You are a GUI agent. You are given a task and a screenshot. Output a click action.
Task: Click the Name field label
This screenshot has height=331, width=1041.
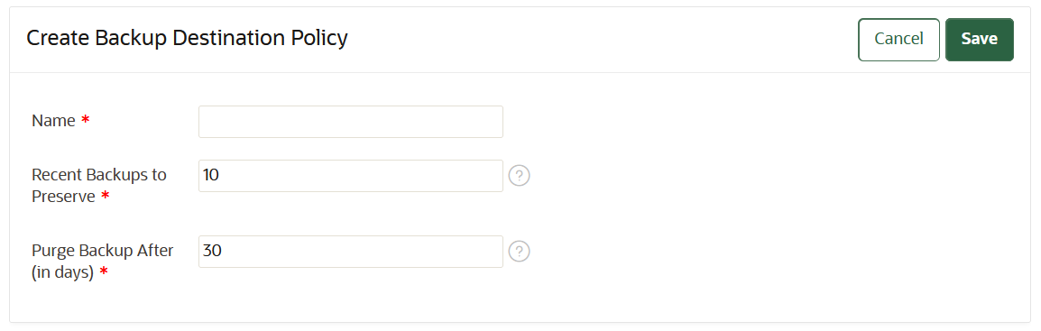(54, 122)
